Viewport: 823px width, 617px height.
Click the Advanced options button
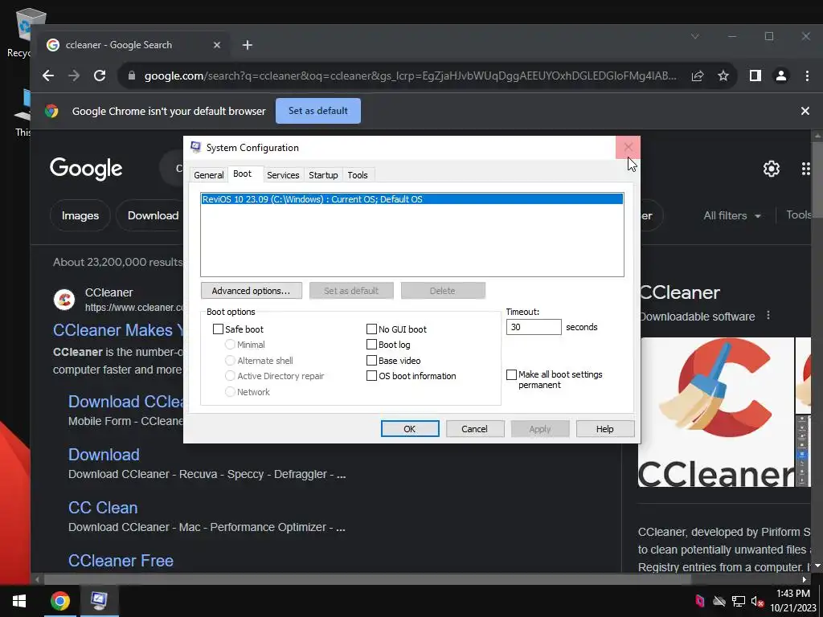(x=252, y=291)
